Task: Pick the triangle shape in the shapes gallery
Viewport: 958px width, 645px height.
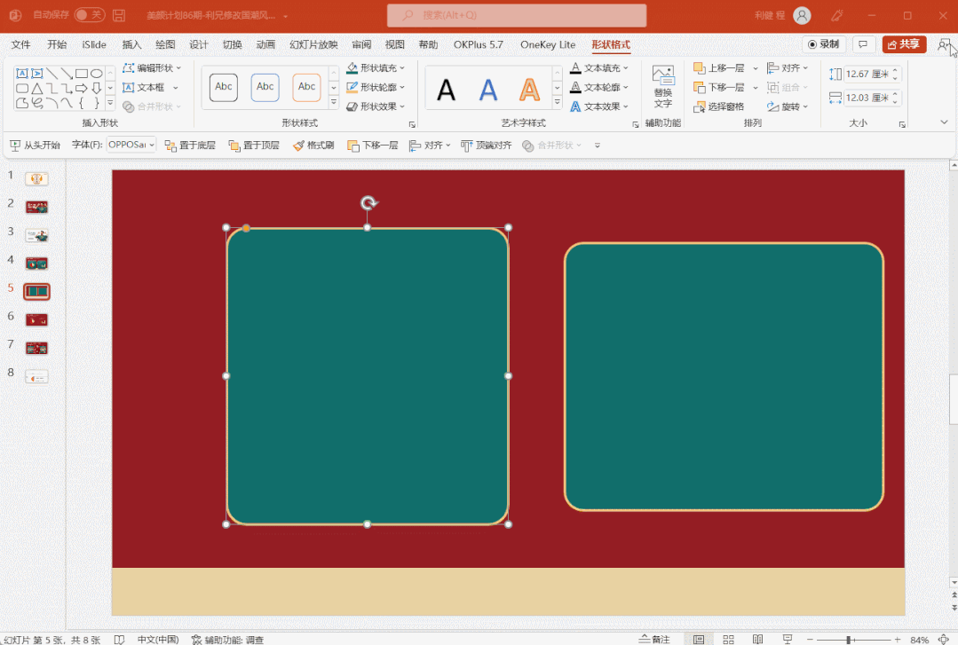Action: (x=36, y=88)
